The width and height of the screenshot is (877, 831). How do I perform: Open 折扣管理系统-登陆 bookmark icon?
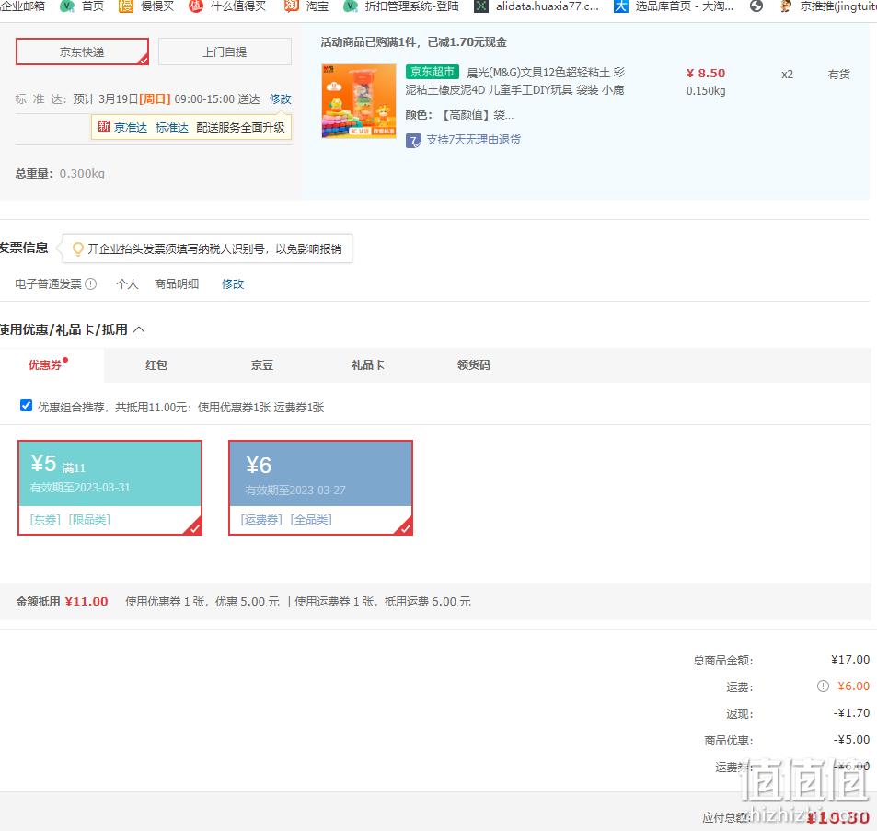pos(351,6)
